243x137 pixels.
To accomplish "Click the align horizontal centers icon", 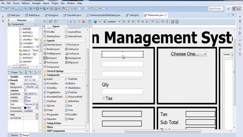I will [x=128, y=22].
